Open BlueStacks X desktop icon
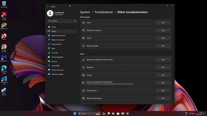207x116 pixels. pyautogui.click(x=4, y=26)
